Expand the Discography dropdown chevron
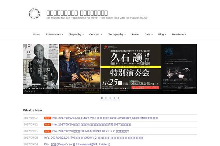 click(x=125, y=35)
